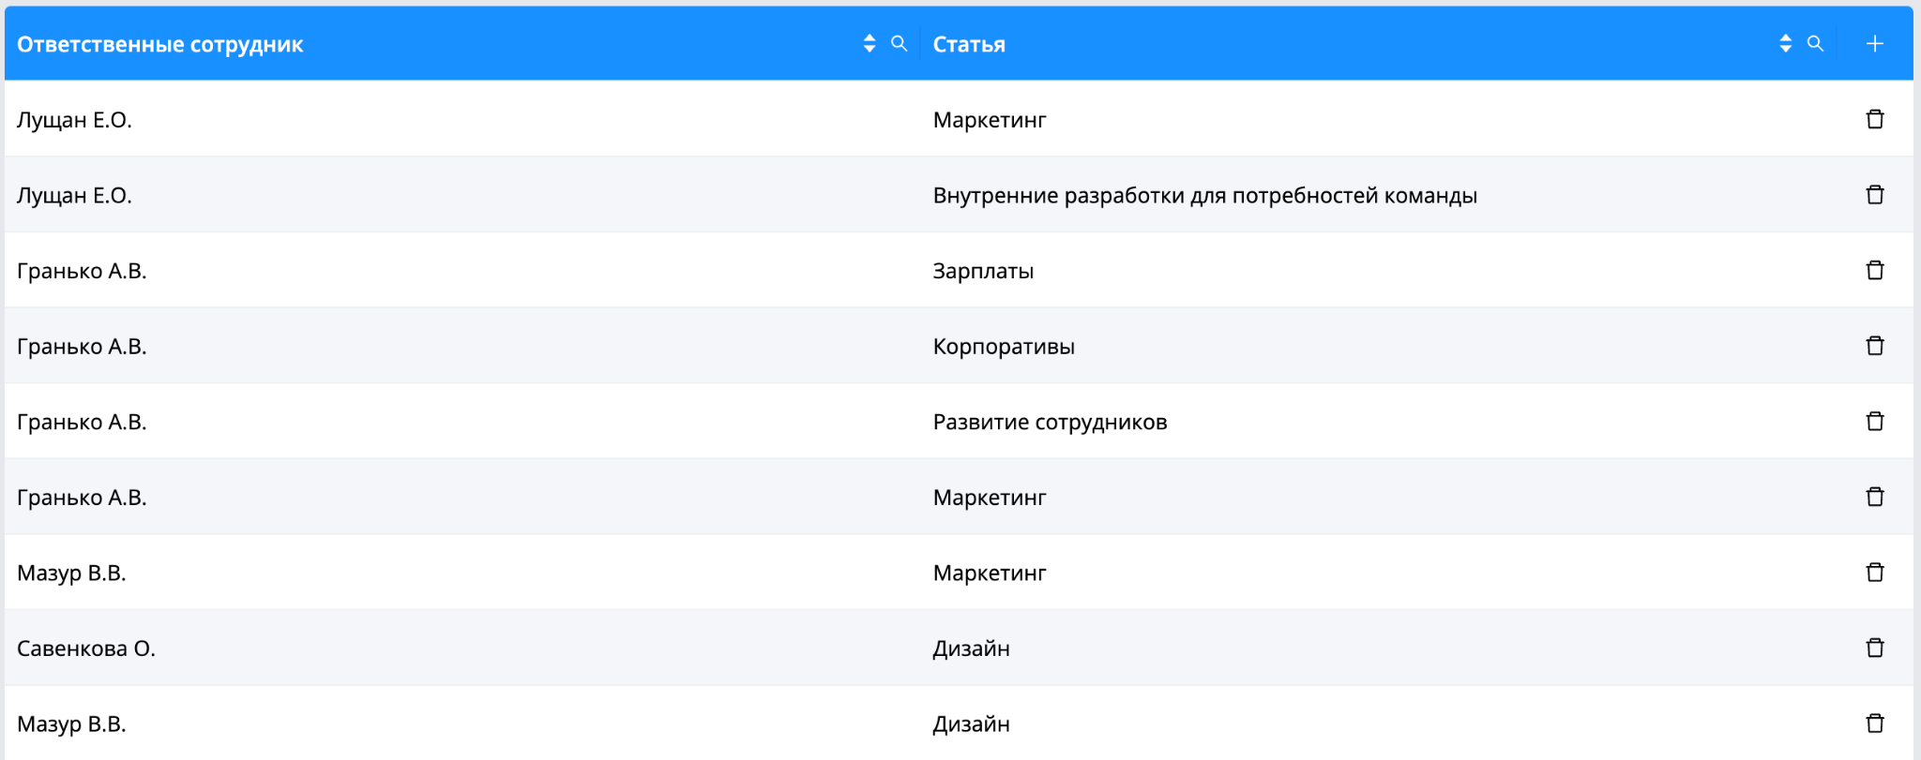The height and width of the screenshot is (760, 1921).
Task: Select the Савенкова О. cell
Action: coord(462,648)
